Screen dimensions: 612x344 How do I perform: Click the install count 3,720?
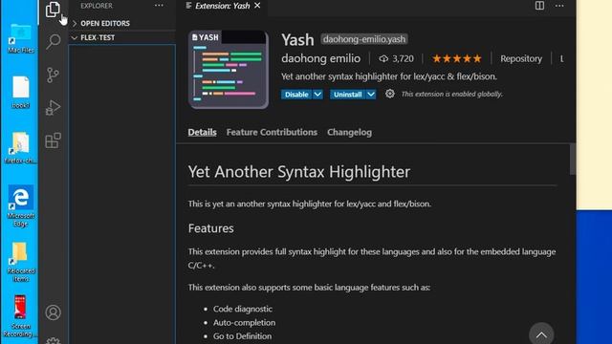pos(396,59)
